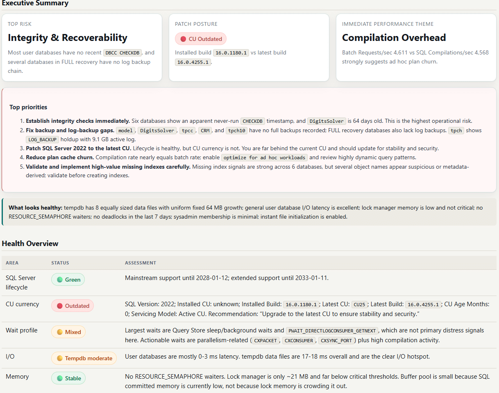The width and height of the screenshot is (499, 393).
Task: Click the green dot icon in Stable pill
Action: pyautogui.click(x=60, y=378)
